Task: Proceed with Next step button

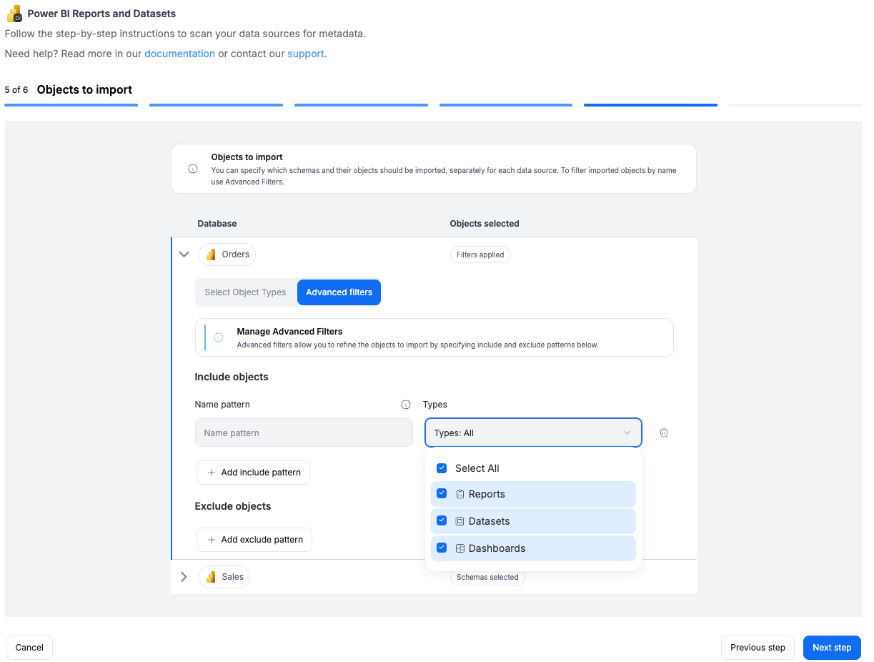Action: tap(832, 648)
